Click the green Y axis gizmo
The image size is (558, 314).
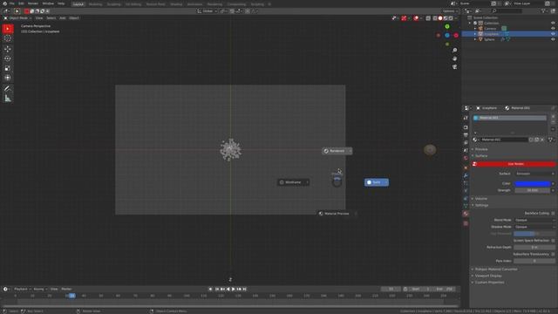coord(447,27)
